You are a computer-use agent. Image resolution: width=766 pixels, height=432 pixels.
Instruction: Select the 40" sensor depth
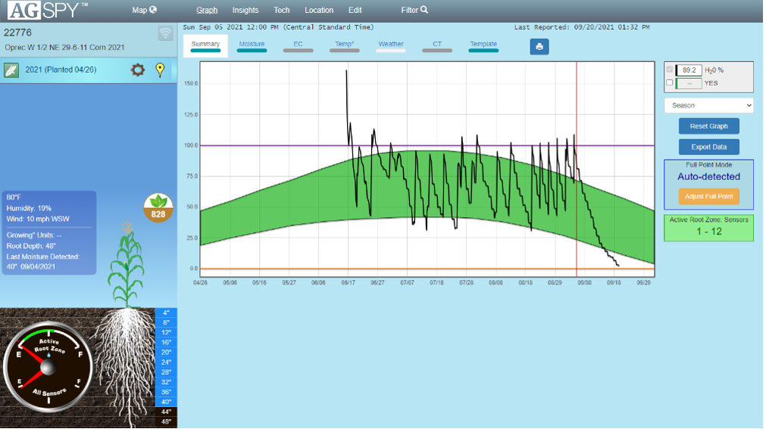click(167, 403)
